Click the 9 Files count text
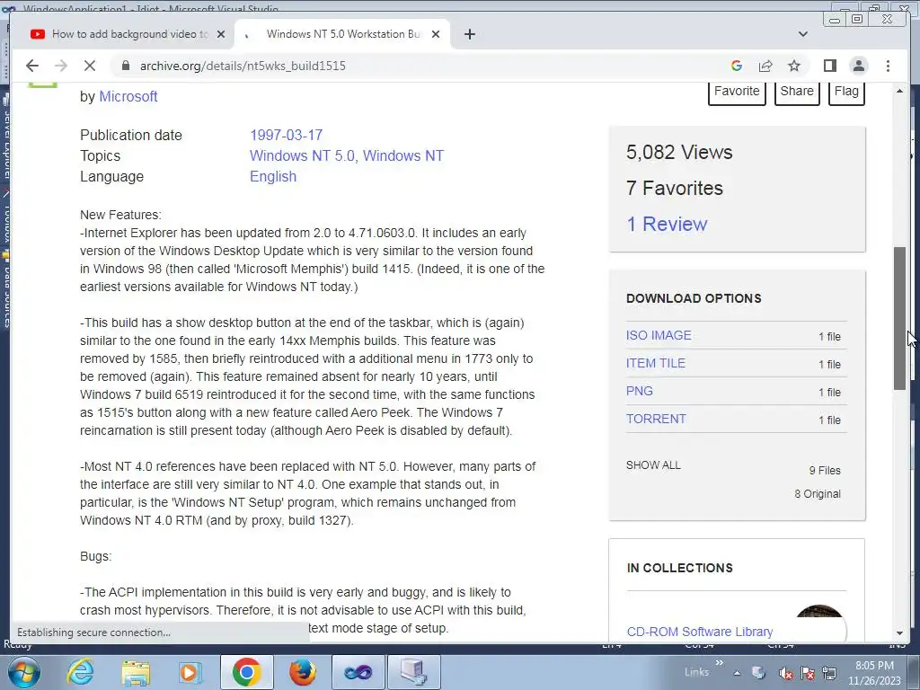 [825, 471]
